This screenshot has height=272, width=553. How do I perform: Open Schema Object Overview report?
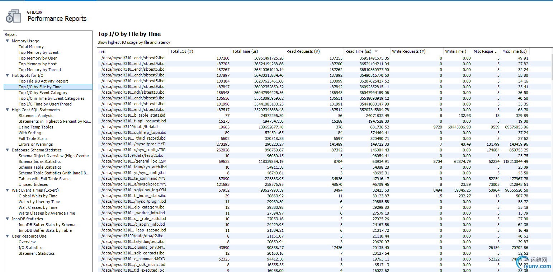(x=55, y=156)
